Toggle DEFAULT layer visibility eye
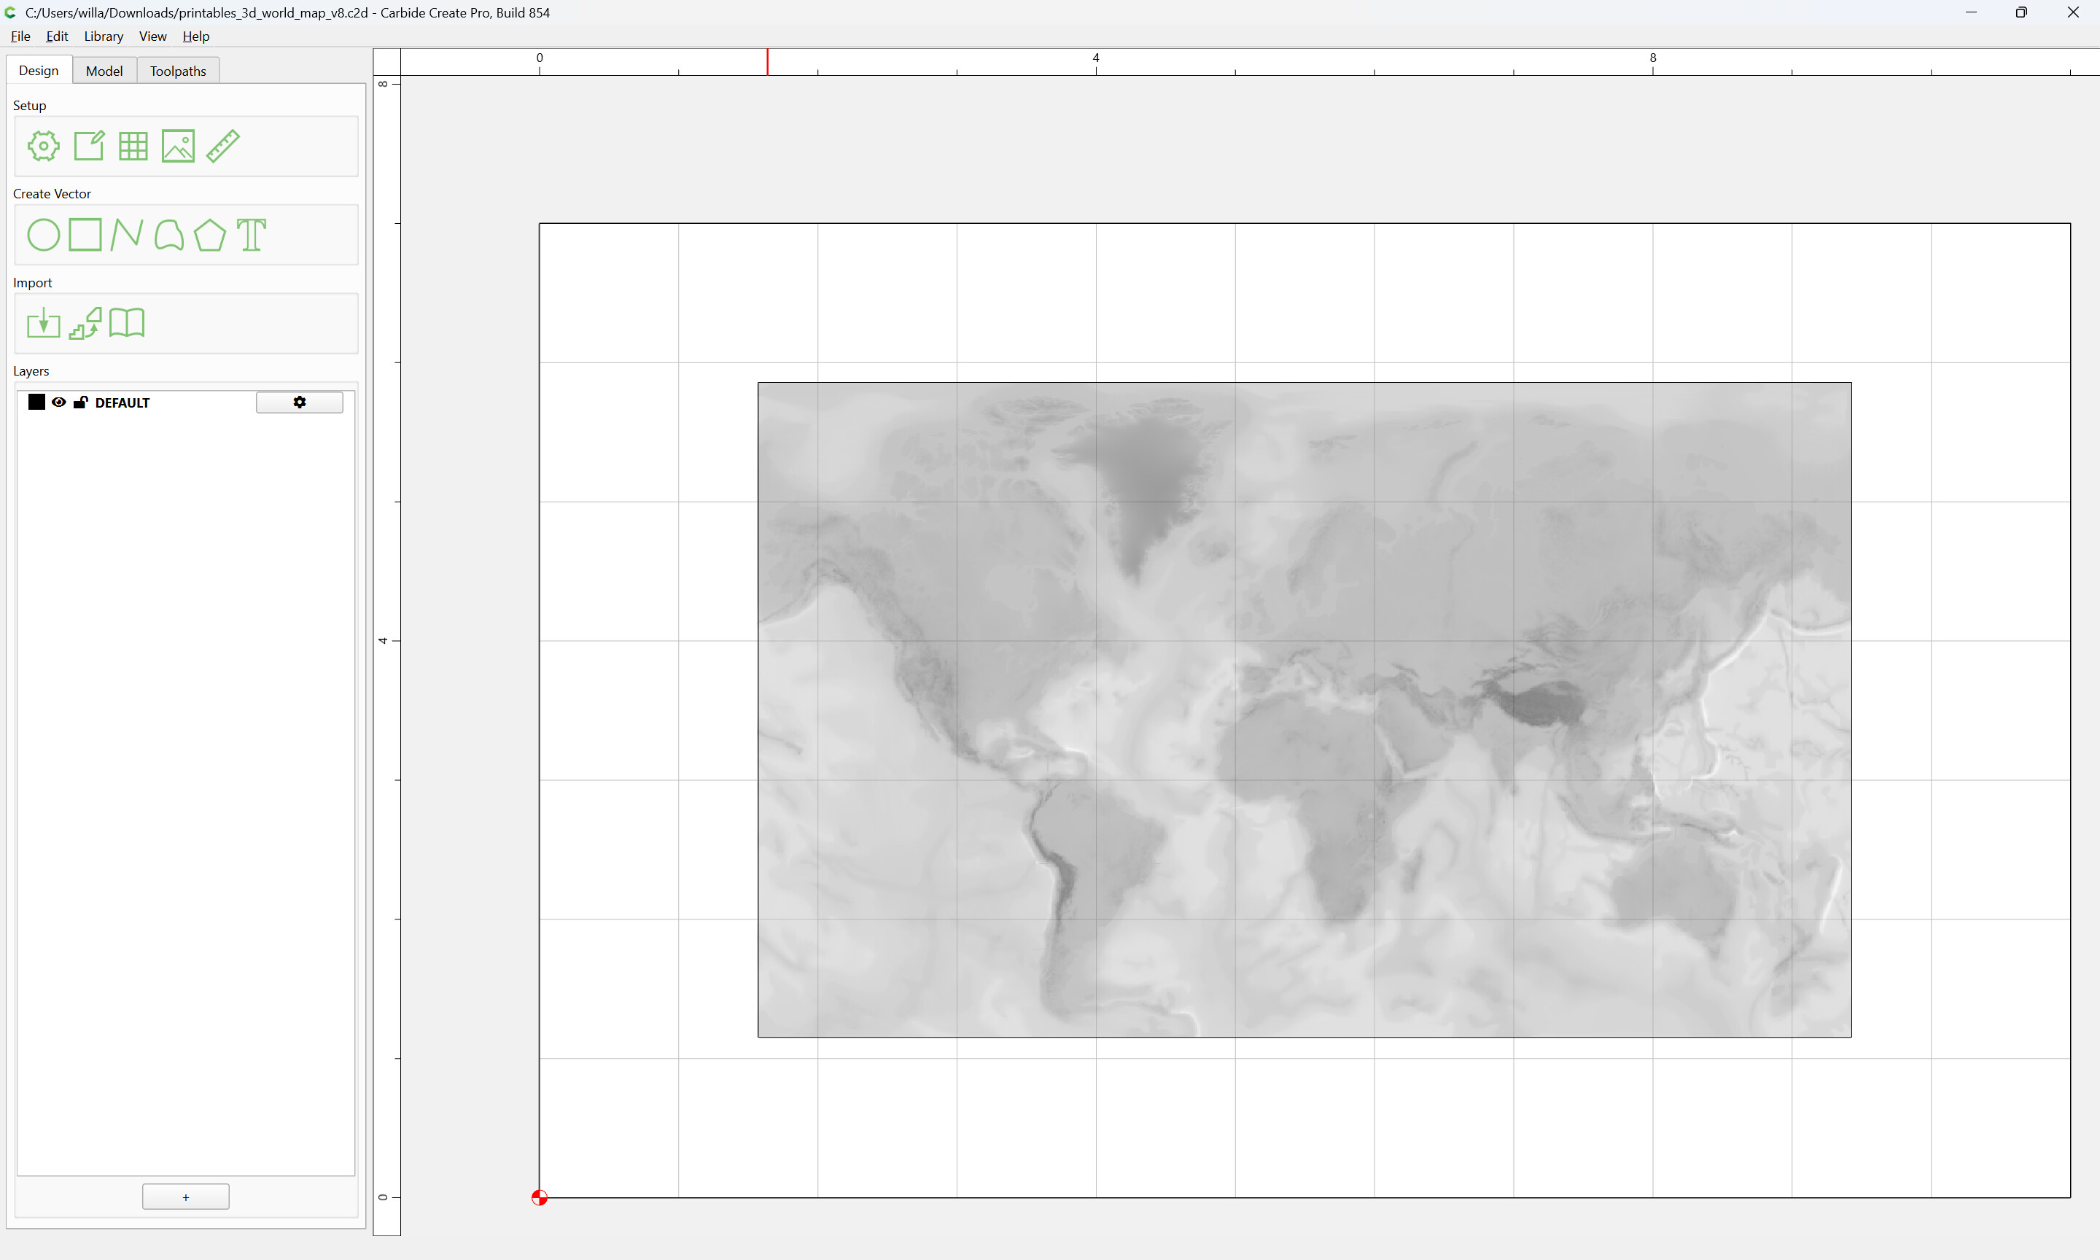This screenshot has height=1260, width=2100. [x=58, y=402]
